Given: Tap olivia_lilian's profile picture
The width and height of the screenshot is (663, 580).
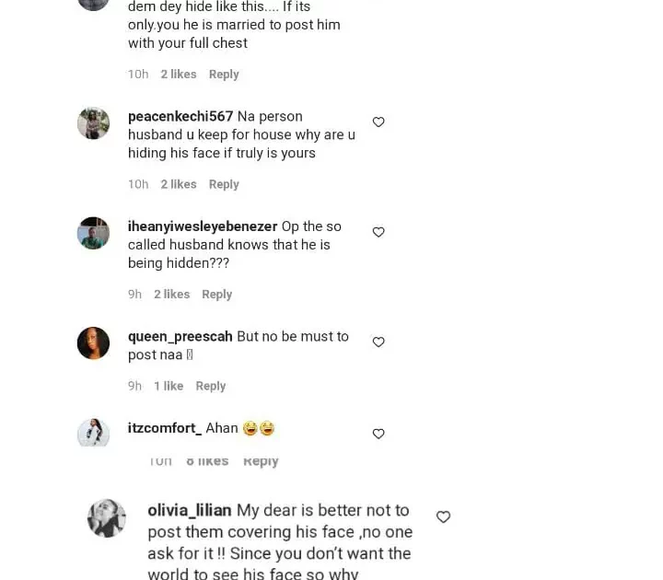Looking at the screenshot, I should [x=107, y=518].
